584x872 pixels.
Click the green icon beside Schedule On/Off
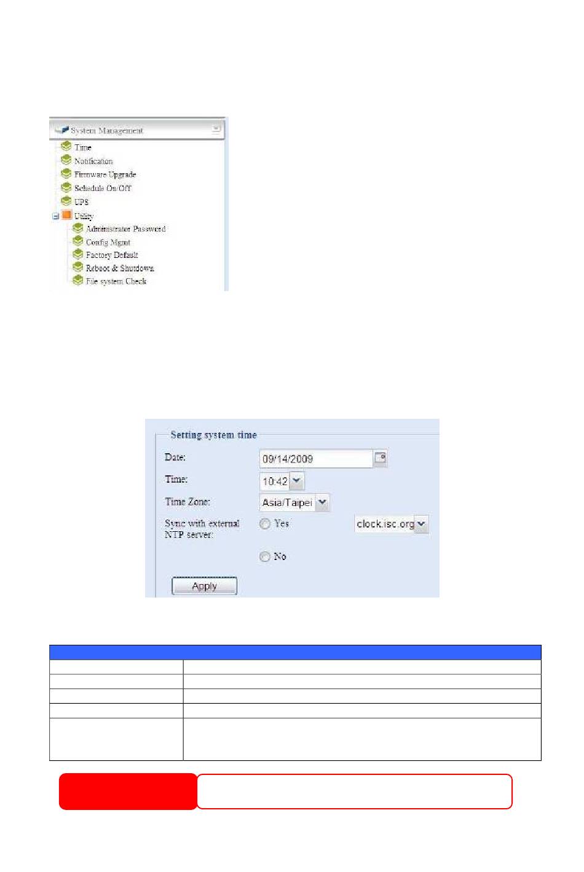66,187
